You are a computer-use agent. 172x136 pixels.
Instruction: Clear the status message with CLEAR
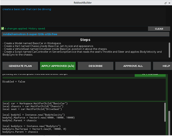point(159,29)
